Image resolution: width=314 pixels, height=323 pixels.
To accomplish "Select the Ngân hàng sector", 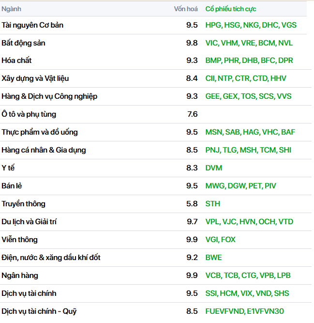I will point(19,276).
